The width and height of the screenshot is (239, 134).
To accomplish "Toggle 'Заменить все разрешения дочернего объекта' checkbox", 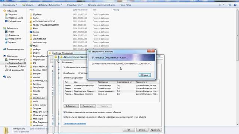I will [65, 117].
